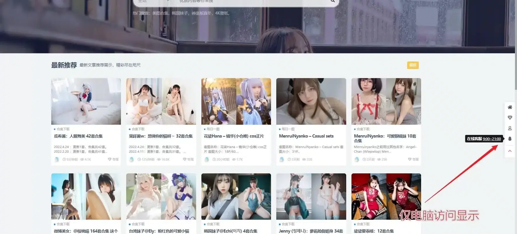Click author avatar on 花梁Hana card
This screenshot has height=234, width=517.
207,159
